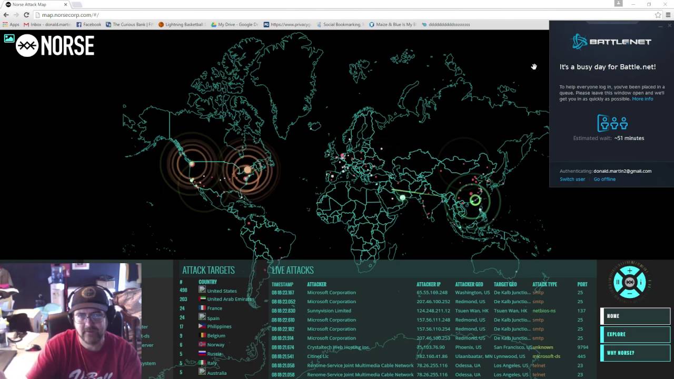Open the privacy https bookmark
Viewport: 674px width, 379px height.
click(x=288, y=24)
